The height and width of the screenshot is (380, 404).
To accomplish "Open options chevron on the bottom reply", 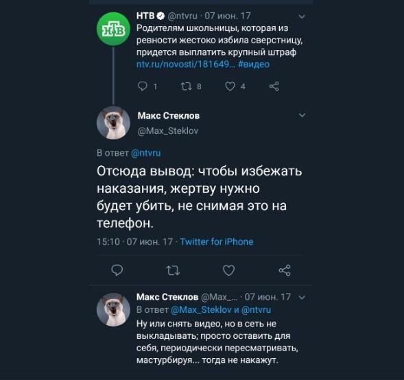I will tap(302, 298).
